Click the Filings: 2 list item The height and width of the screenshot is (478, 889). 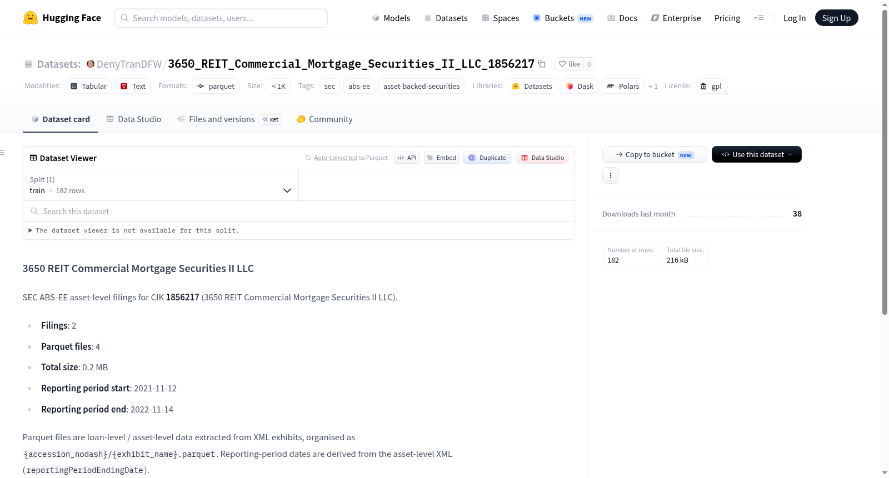(x=59, y=325)
